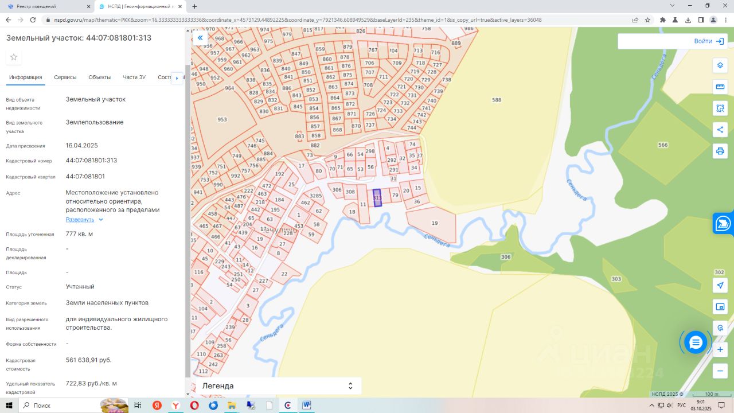Share the current map view

point(720,130)
